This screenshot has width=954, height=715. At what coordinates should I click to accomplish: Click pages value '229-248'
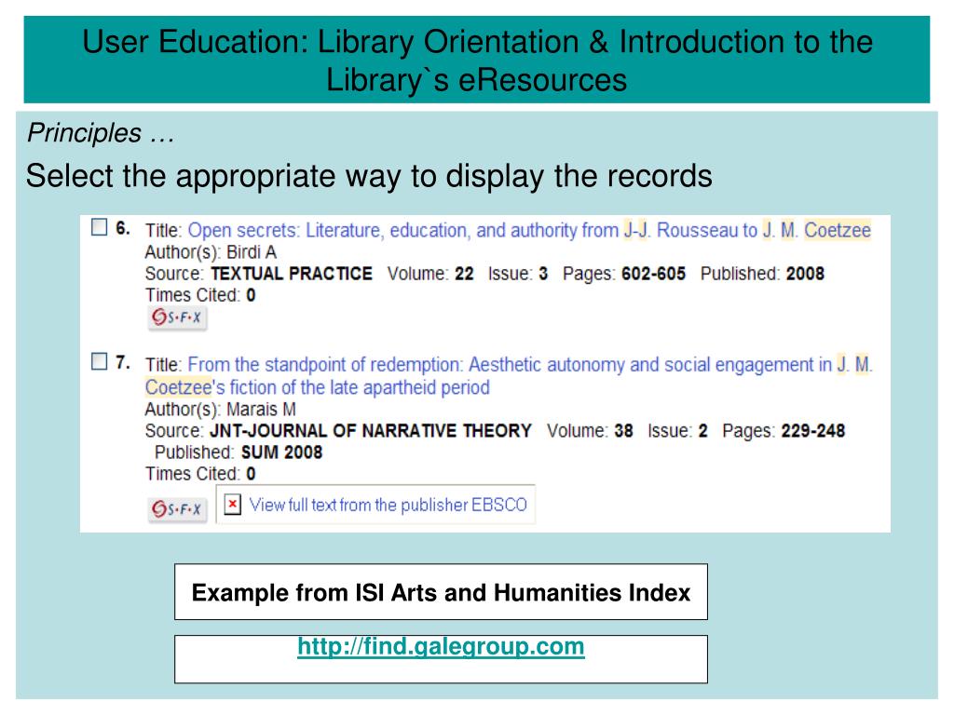click(812, 430)
